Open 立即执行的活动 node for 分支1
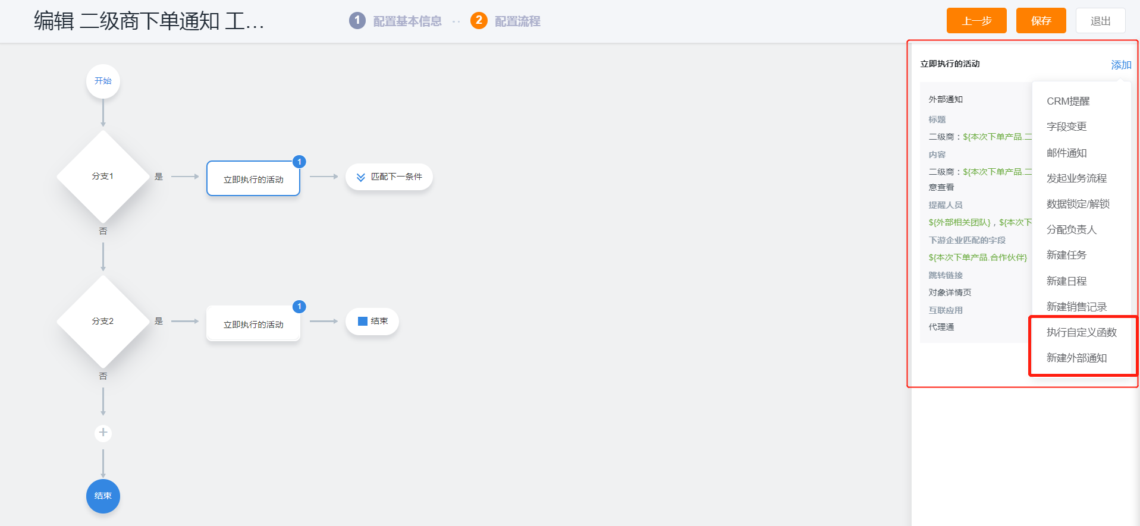 [253, 178]
